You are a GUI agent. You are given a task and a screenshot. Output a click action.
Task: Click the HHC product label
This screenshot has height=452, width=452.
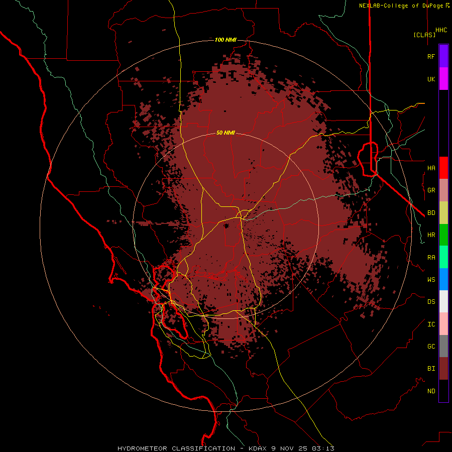click(441, 30)
